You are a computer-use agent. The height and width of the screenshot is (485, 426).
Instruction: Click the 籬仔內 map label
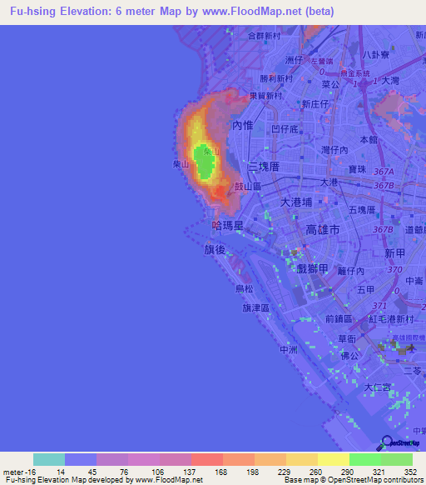351,272
